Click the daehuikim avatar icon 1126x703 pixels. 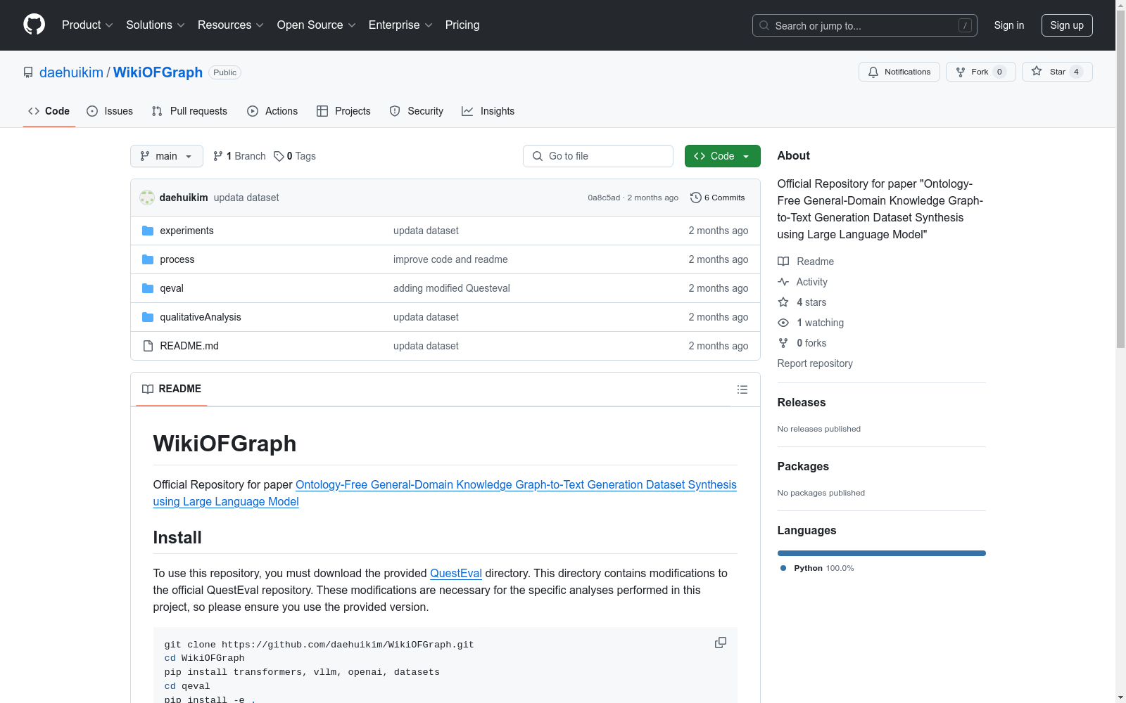click(x=147, y=198)
